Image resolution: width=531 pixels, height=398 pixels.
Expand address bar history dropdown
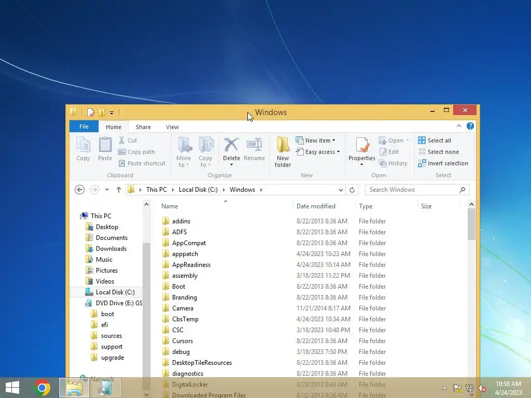pos(341,190)
